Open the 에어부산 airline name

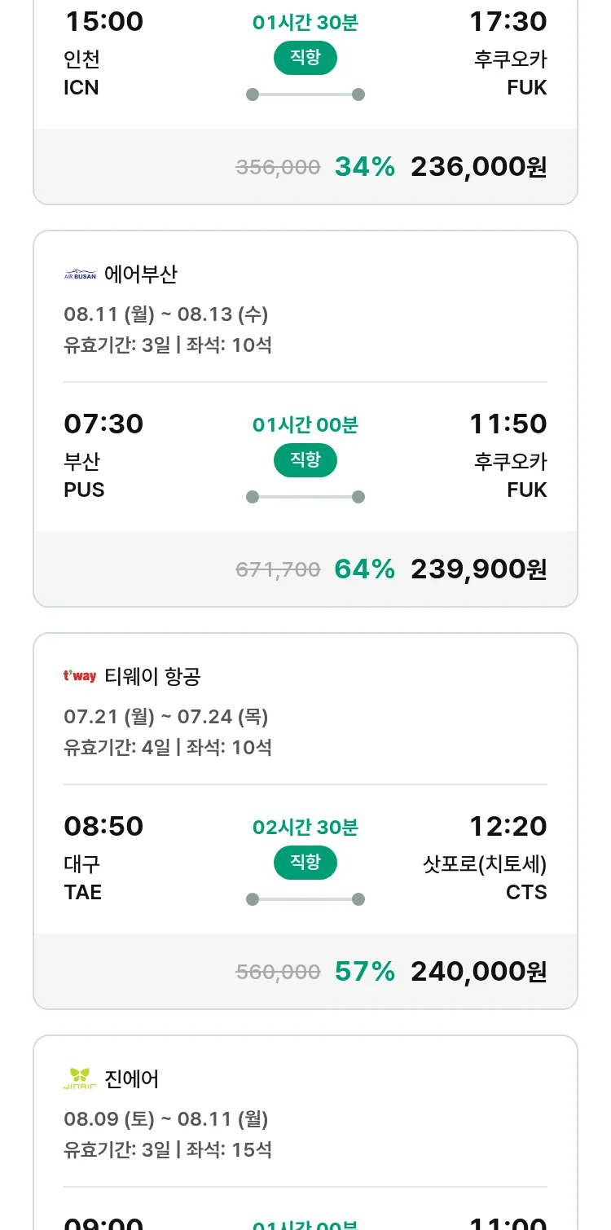[x=141, y=275]
